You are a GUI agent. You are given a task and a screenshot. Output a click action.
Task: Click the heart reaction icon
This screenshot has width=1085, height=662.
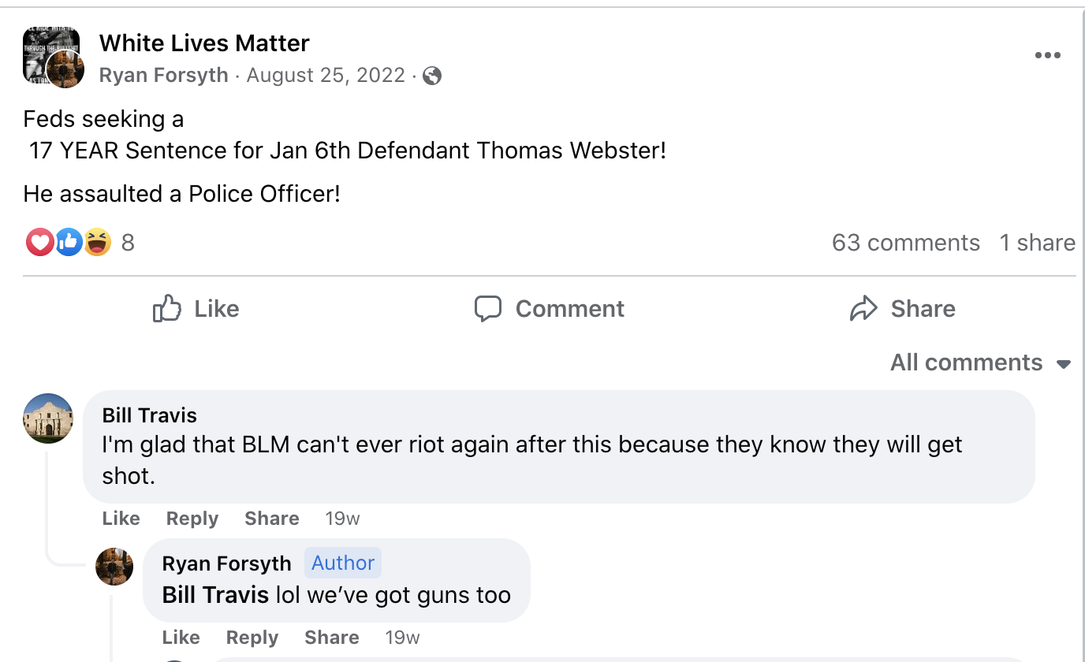(x=39, y=242)
